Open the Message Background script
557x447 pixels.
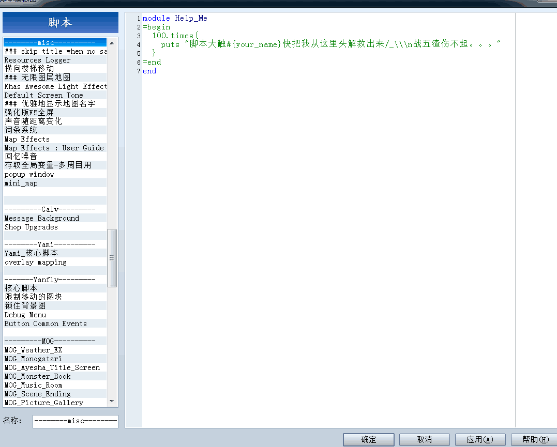(x=55, y=218)
